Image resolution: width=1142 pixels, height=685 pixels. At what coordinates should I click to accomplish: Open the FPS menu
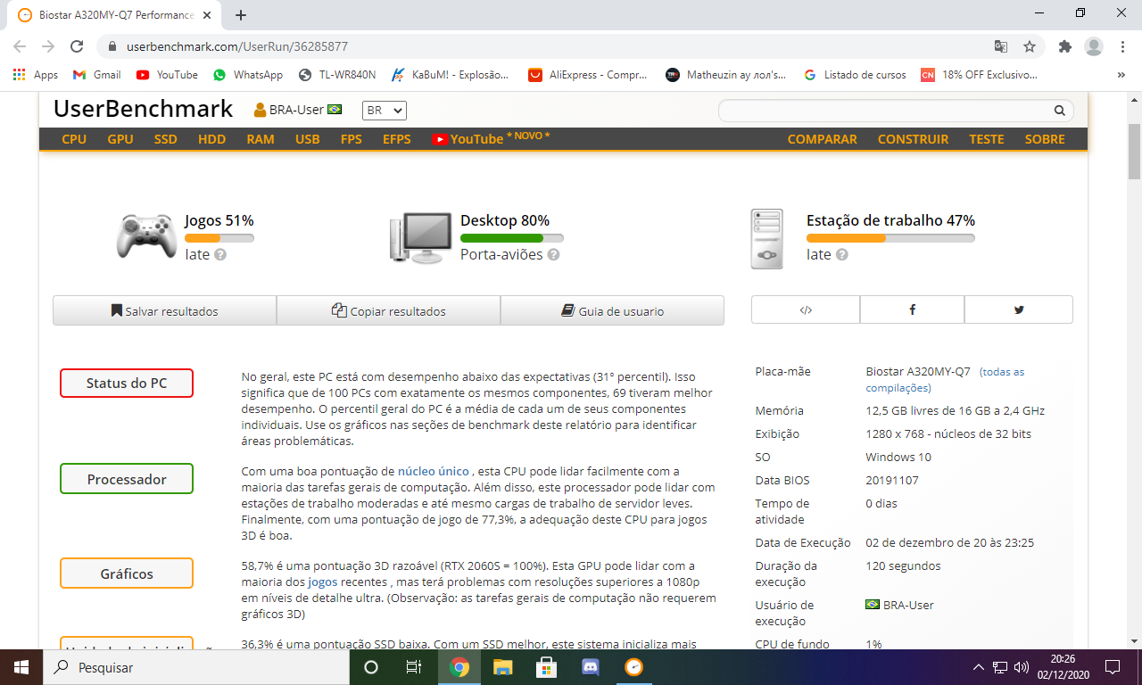coord(351,139)
